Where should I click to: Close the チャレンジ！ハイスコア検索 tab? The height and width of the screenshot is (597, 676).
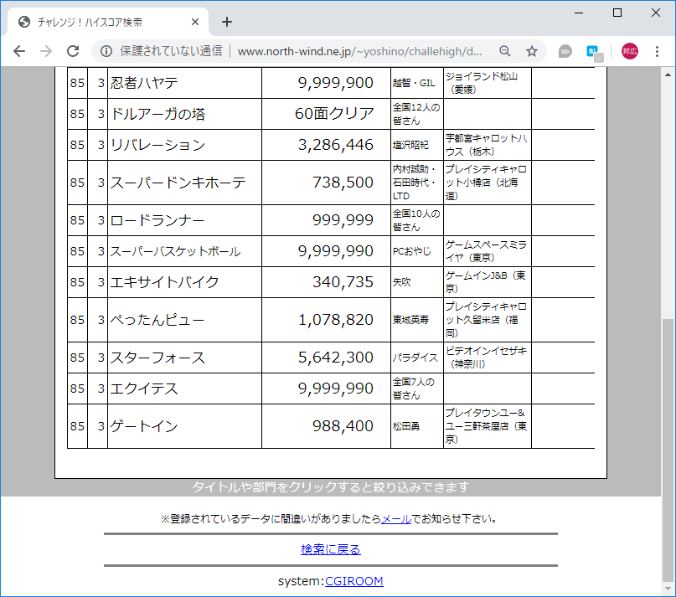tap(195, 22)
